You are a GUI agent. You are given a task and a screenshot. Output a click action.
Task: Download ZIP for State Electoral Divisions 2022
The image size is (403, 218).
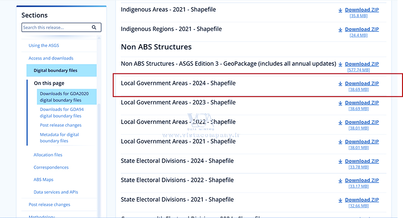(361, 180)
